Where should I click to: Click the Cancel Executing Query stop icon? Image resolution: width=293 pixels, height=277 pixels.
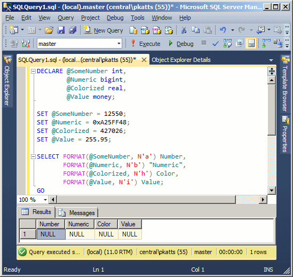204,43
